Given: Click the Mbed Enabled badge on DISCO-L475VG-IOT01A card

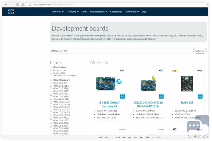Looking at the screenshot, I should [161, 96].
